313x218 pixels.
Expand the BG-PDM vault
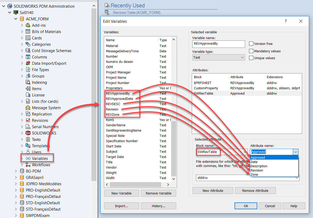16,171
